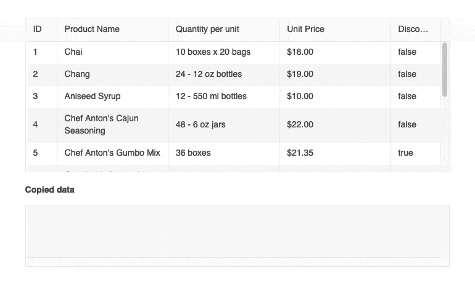Click the Aniseed Syrup cell
The height and width of the screenshot is (304, 475).
(93, 96)
